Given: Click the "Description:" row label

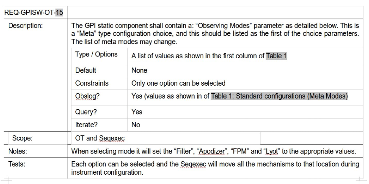Looking at the screenshot, I should point(26,26).
